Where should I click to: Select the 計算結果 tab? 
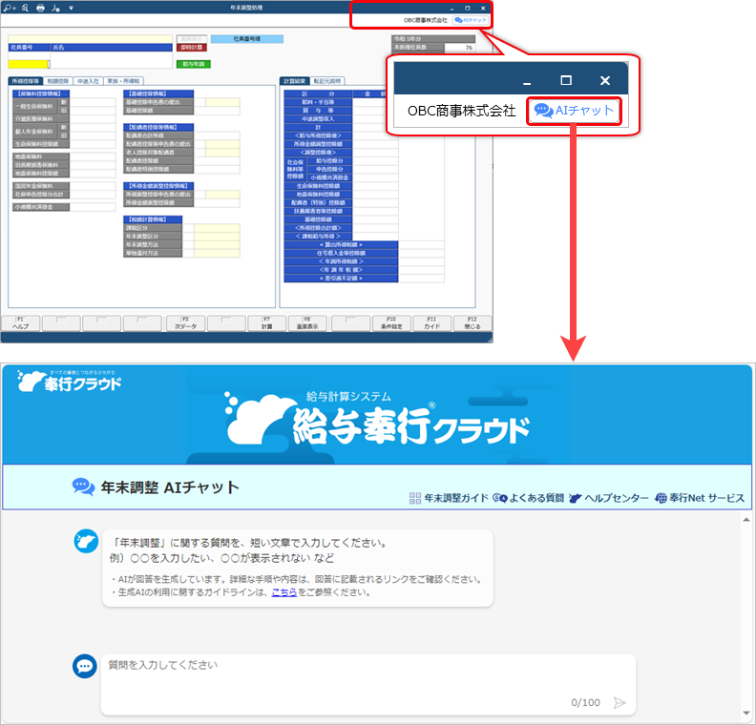pos(295,81)
